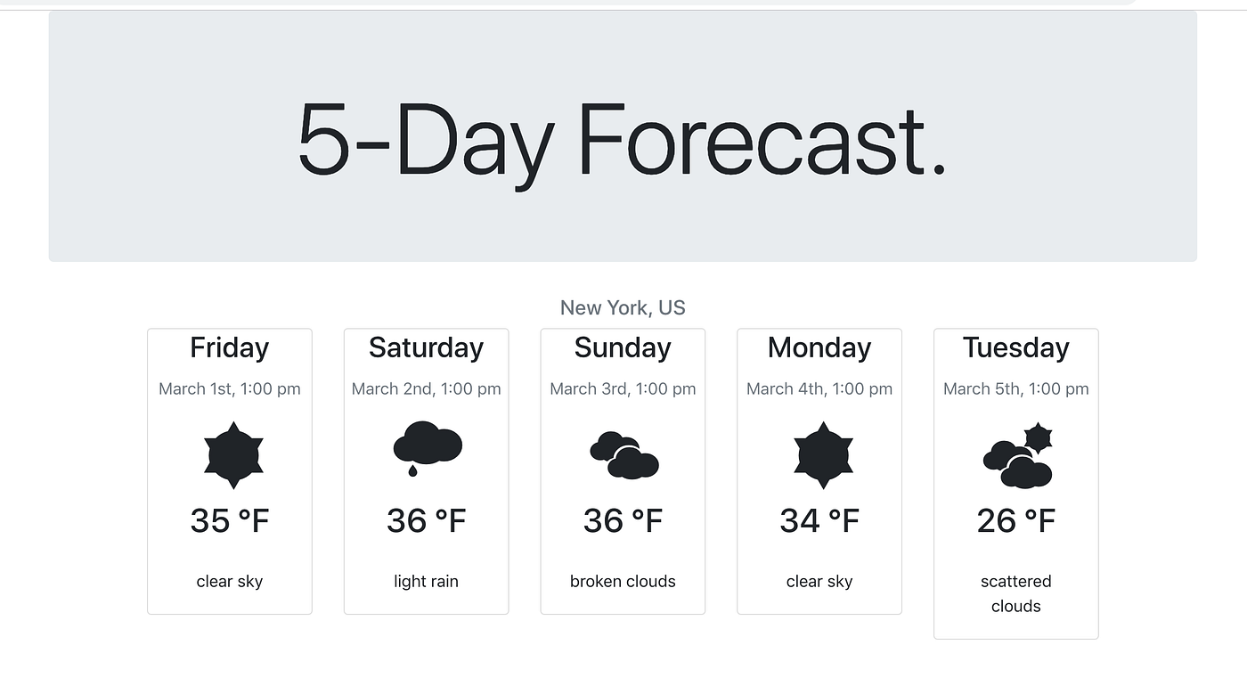Select the Tuesday card header
This screenshot has width=1247, height=678.
(x=1015, y=348)
